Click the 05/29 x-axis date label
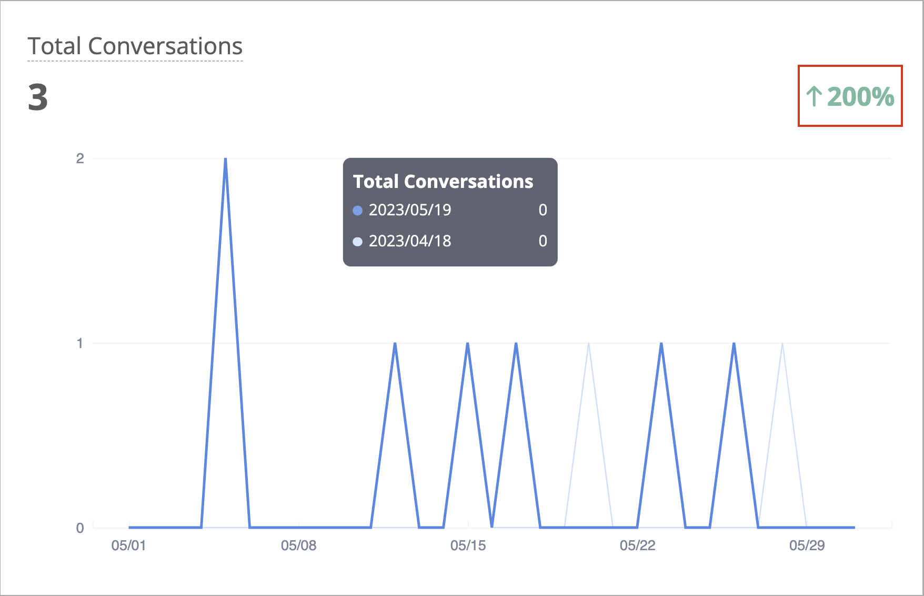The width and height of the screenshot is (924, 596). (807, 545)
